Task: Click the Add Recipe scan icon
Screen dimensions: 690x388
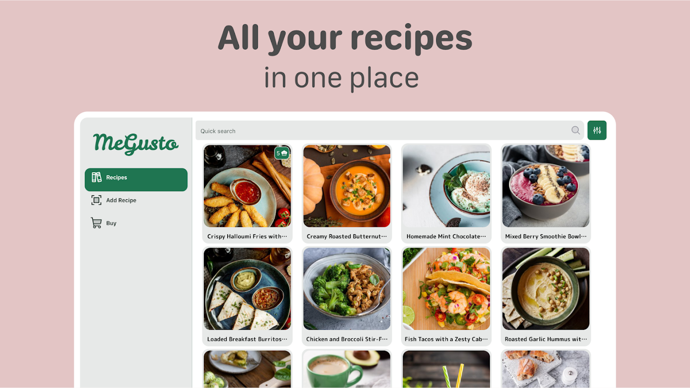Action: [96, 200]
